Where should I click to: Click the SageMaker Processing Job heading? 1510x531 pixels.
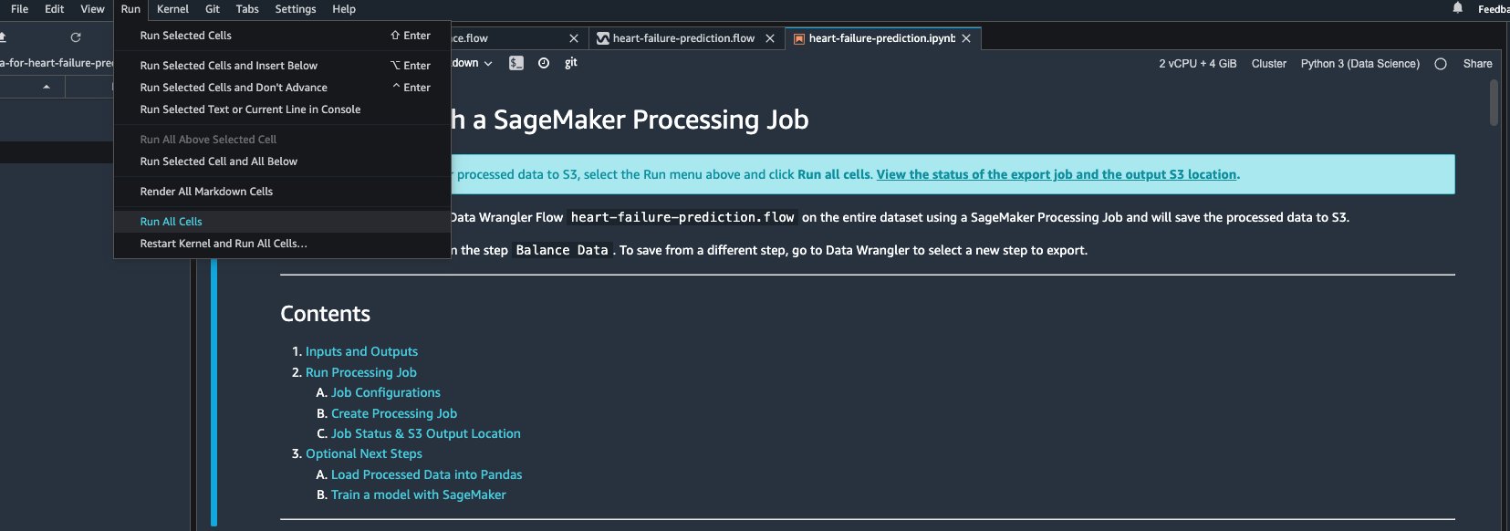point(630,120)
